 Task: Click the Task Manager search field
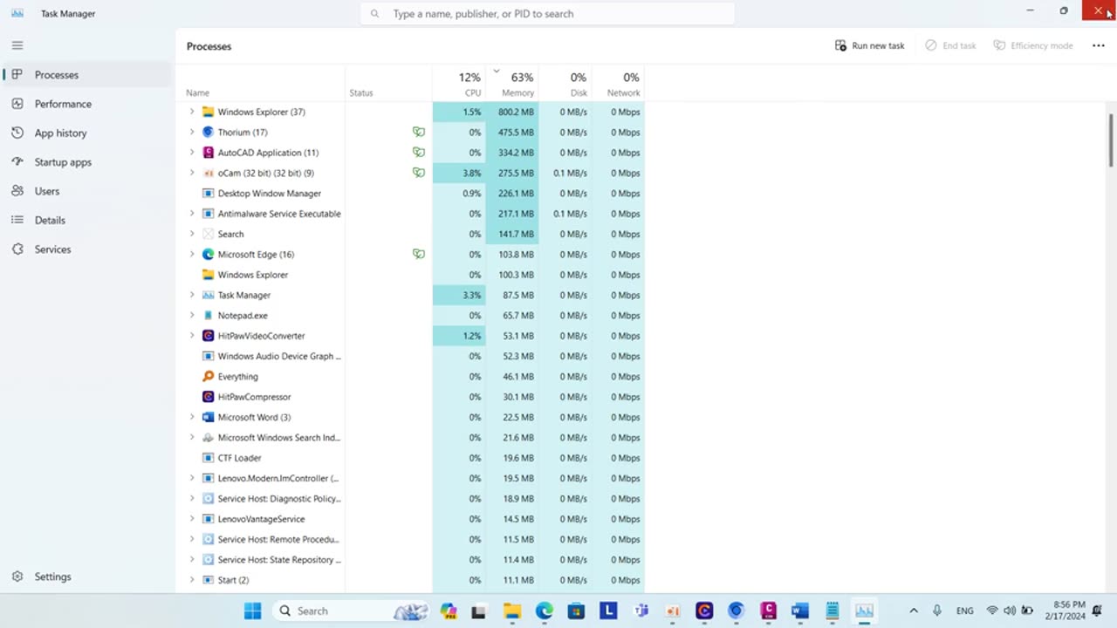(547, 14)
